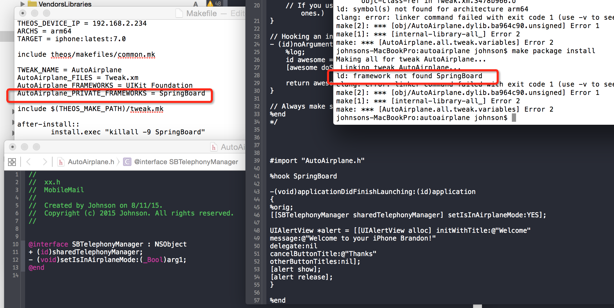Close the AutoAirplane.h editor window
Screen dimensions: 614x308
pyautogui.click(x=13, y=147)
